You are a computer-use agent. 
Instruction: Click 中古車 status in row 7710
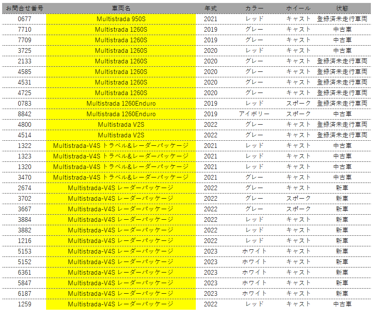(342, 30)
